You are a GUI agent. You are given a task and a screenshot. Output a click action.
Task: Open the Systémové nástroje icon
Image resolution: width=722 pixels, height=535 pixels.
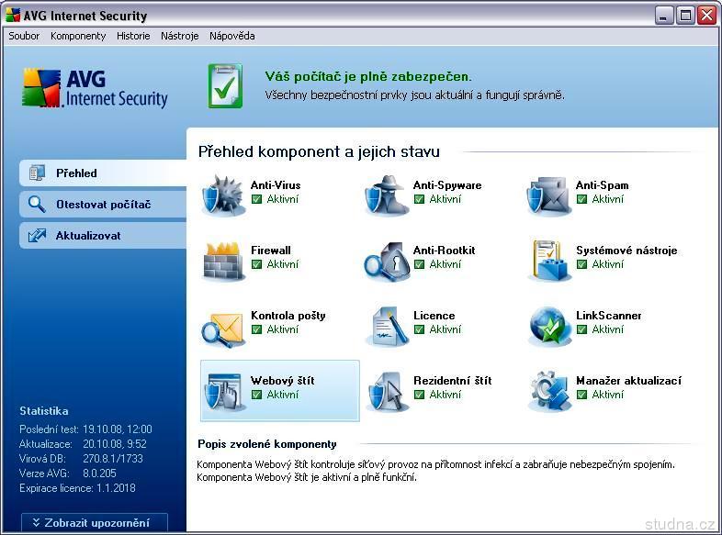point(549,261)
